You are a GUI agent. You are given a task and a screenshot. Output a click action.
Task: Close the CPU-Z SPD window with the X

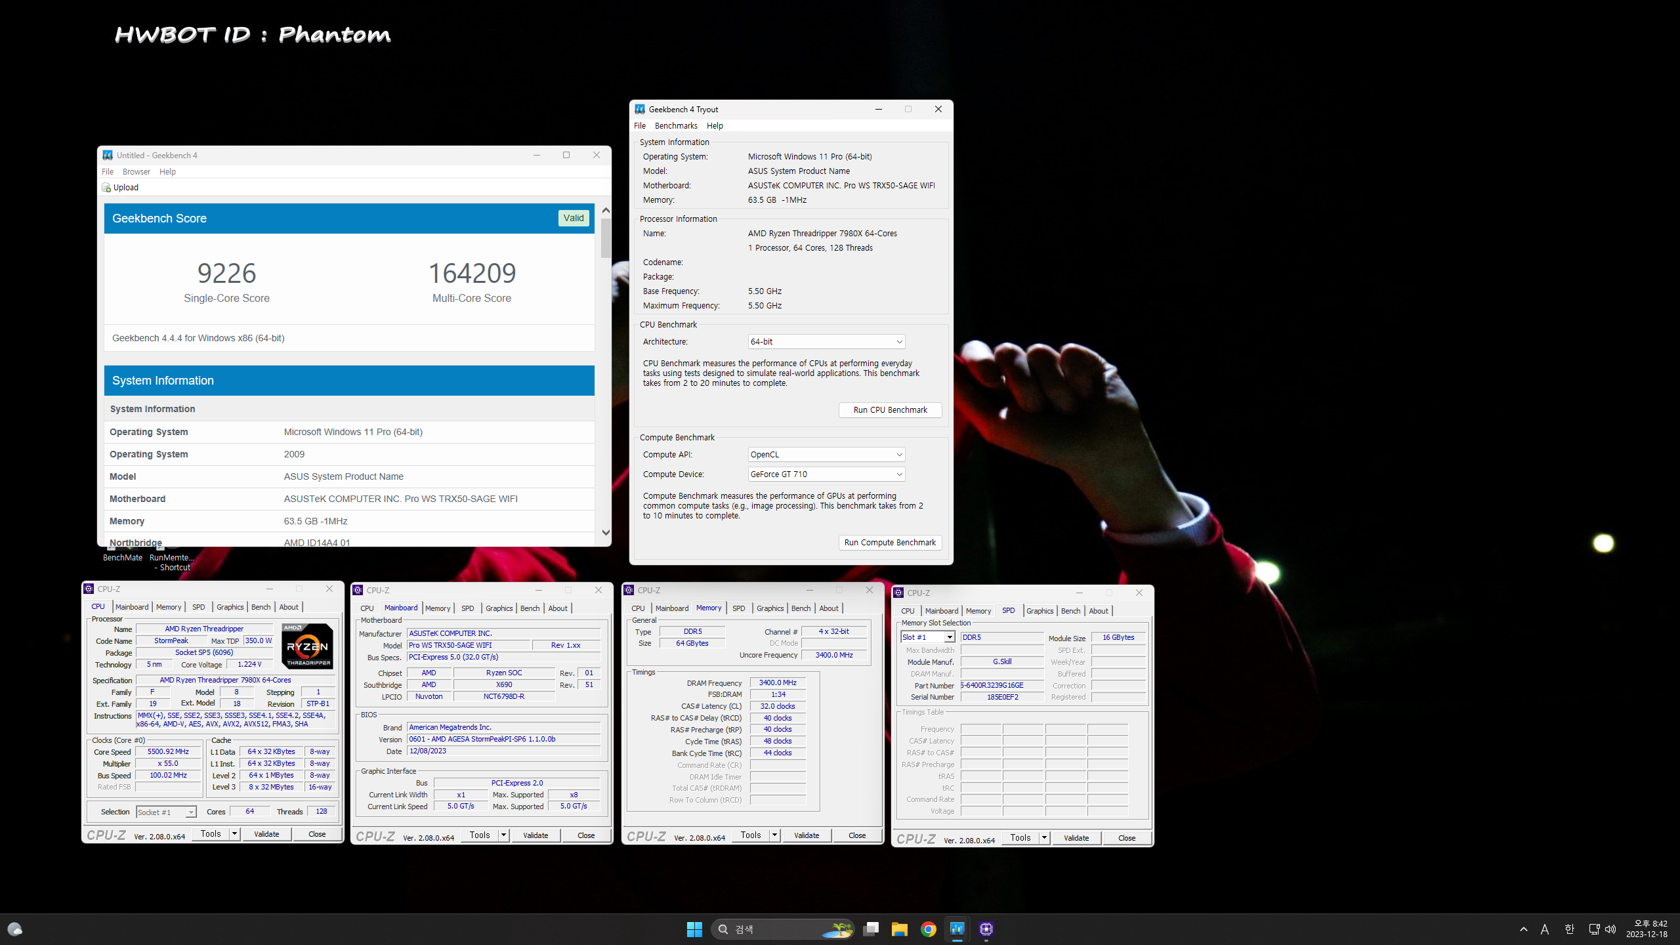[1139, 593]
